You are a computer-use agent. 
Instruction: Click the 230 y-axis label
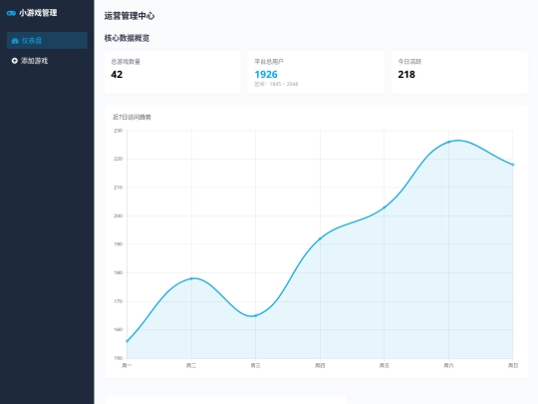(118, 131)
